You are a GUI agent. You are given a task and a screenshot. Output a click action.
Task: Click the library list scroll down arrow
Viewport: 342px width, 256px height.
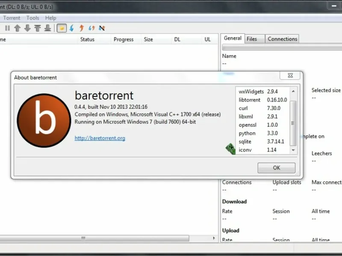[x=293, y=150]
